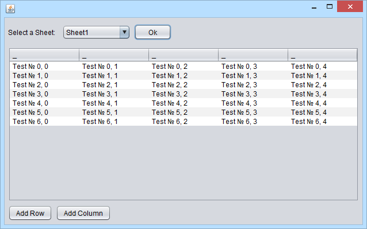Select cell Test № 0, 0
Viewport: 367px width, 229px height.
point(44,67)
